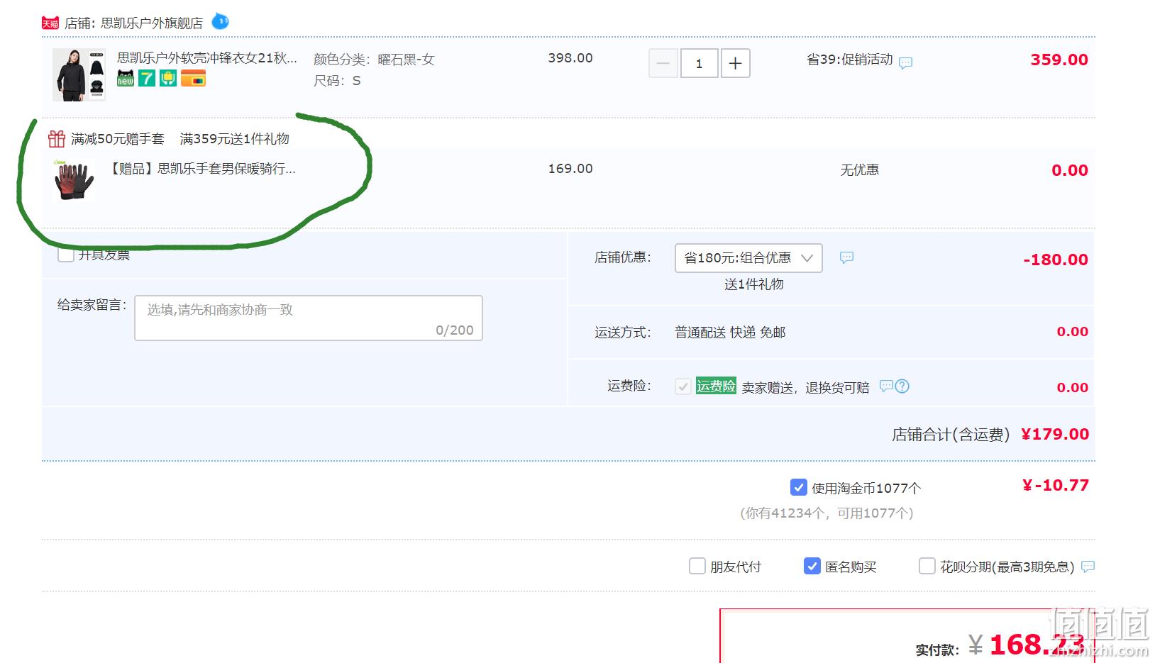Uncheck the 匿名购买 checkbox
This screenshot has height=663, width=1155.
tap(812, 566)
